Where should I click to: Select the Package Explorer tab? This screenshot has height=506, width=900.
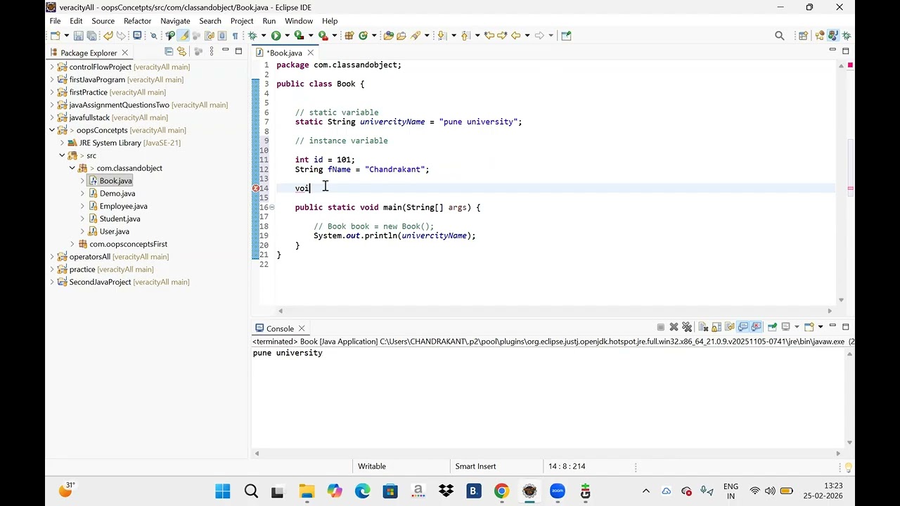89,53
